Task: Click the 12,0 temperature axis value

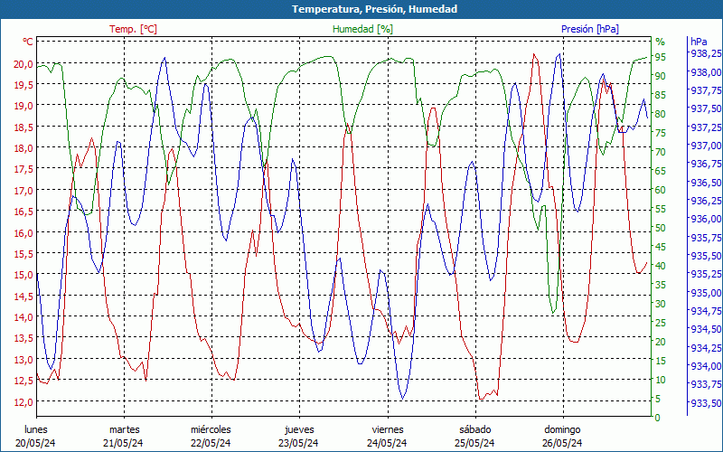Action: (23, 402)
